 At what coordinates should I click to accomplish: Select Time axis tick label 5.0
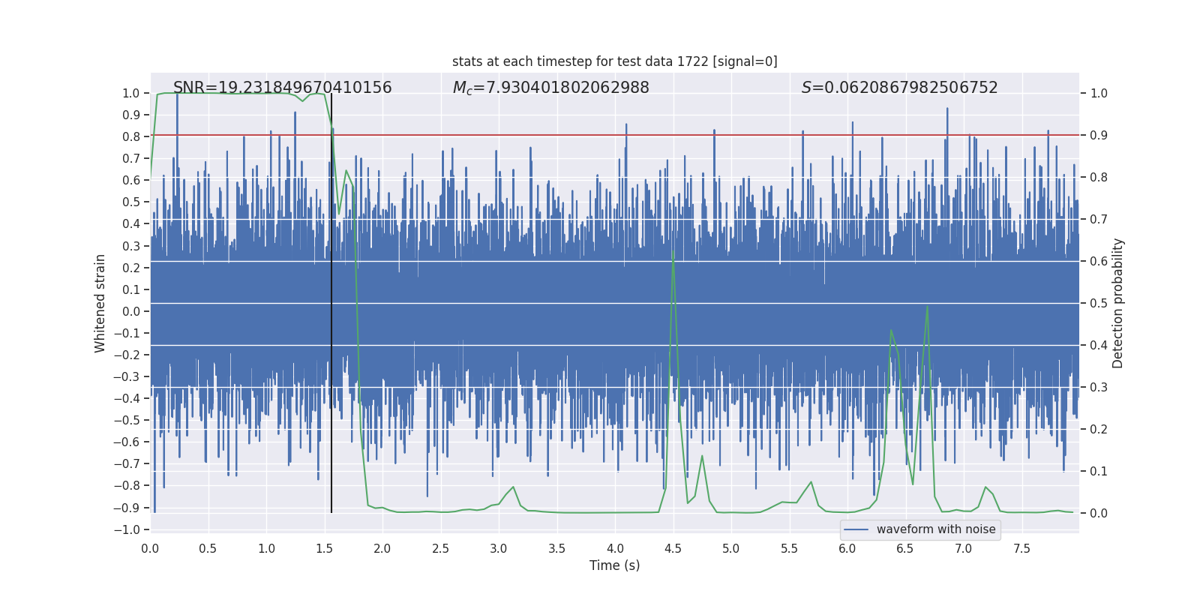pyautogui.click(x=731, y=548)
